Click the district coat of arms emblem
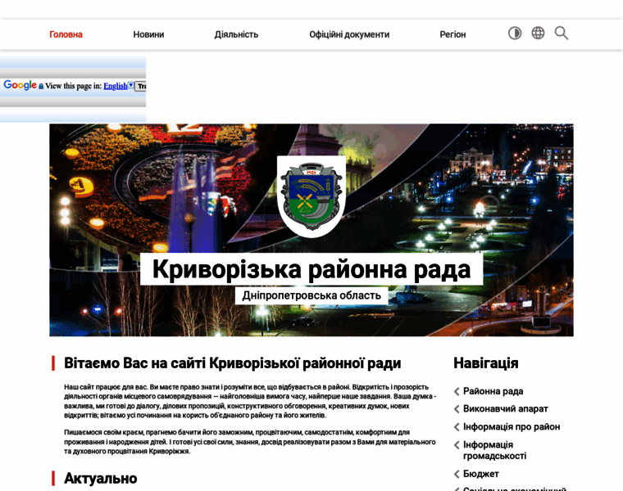 point(311,195)
